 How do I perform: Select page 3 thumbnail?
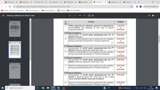coord(15,71)
